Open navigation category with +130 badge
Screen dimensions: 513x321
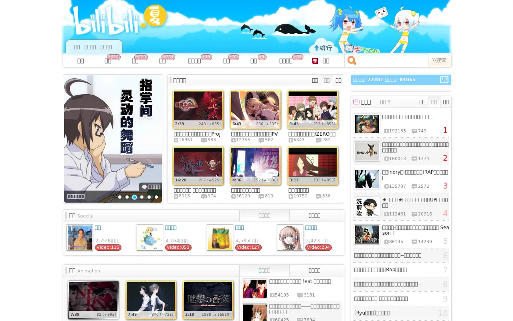pos(135,61)
